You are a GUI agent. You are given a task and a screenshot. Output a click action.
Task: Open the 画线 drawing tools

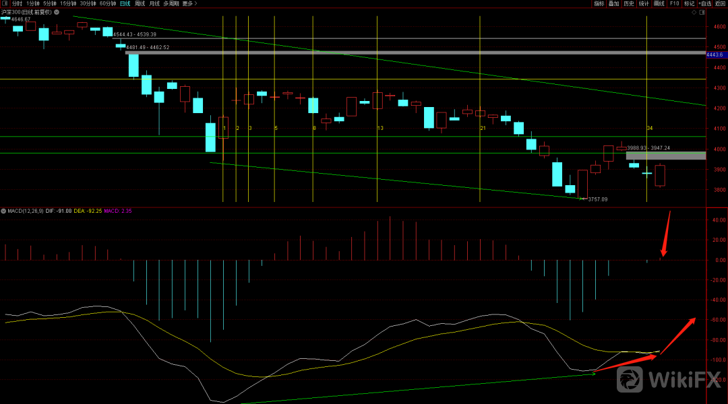click(659, 3)
